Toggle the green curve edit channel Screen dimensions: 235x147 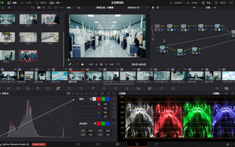pyautogui.click(x=103, y=99)
